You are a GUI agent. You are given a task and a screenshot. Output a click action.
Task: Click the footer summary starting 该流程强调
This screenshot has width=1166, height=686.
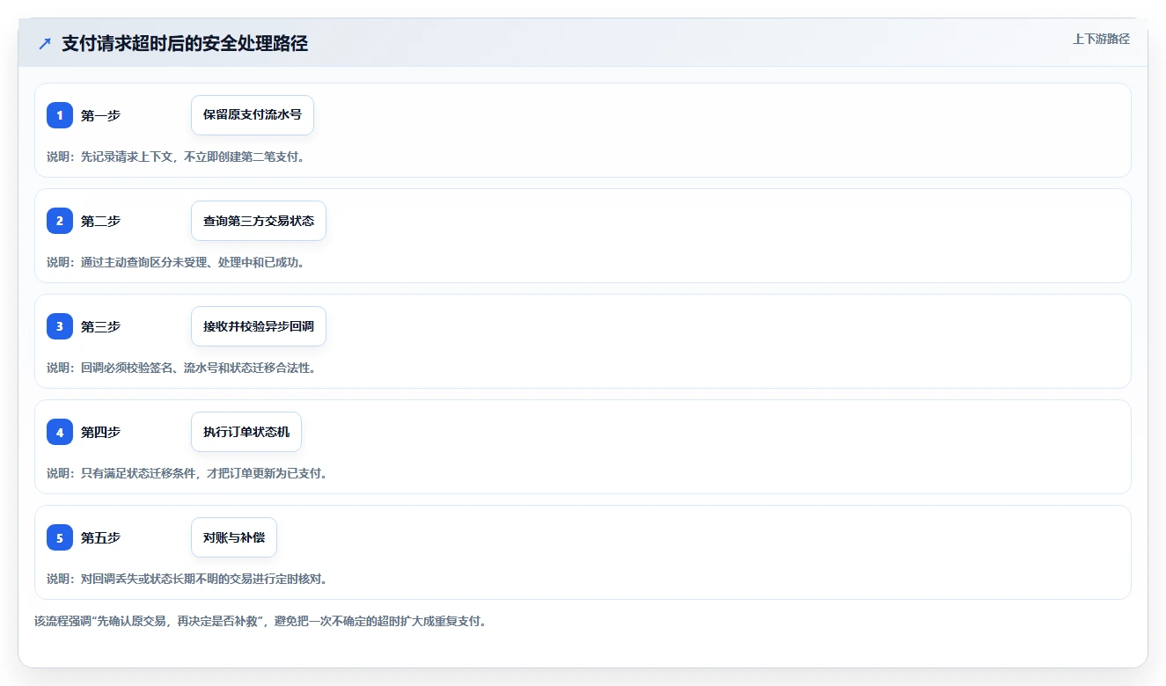260,621
